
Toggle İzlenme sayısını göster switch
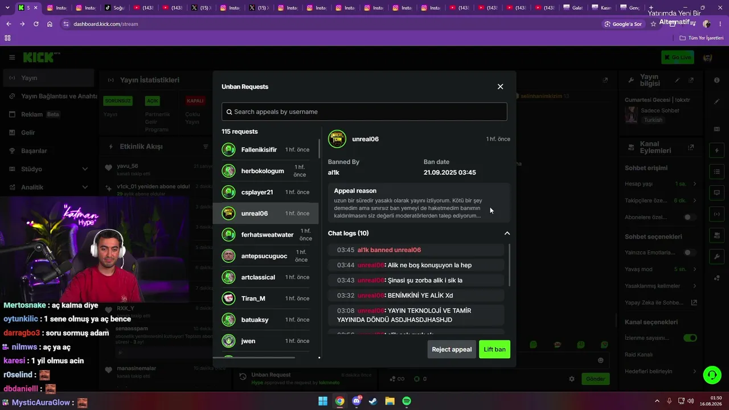click(x=690, y=338)
